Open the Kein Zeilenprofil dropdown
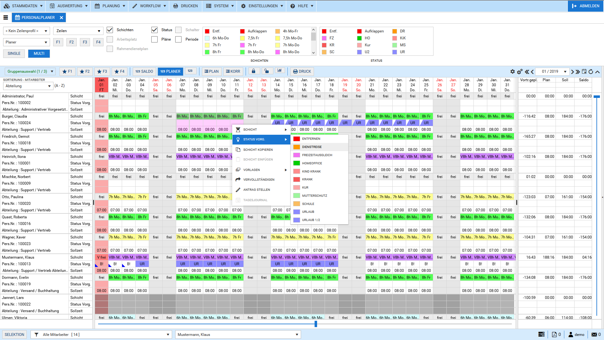604x340 pixels. pos(26,31)
